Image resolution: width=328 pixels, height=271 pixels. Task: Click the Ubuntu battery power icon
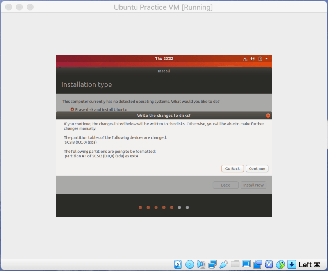point(260,59)
